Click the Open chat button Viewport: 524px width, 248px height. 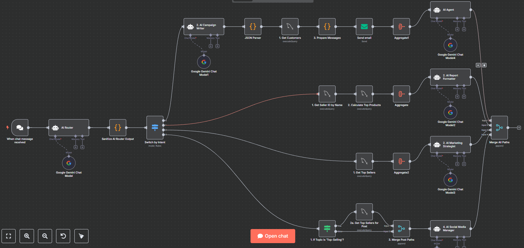tap(273, 236)
